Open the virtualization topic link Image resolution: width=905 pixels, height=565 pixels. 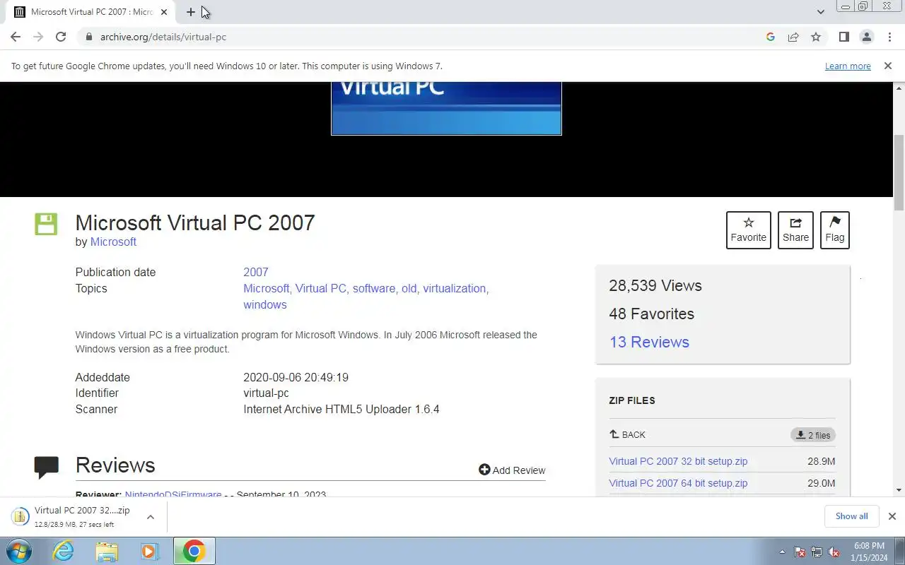(455, 288)
